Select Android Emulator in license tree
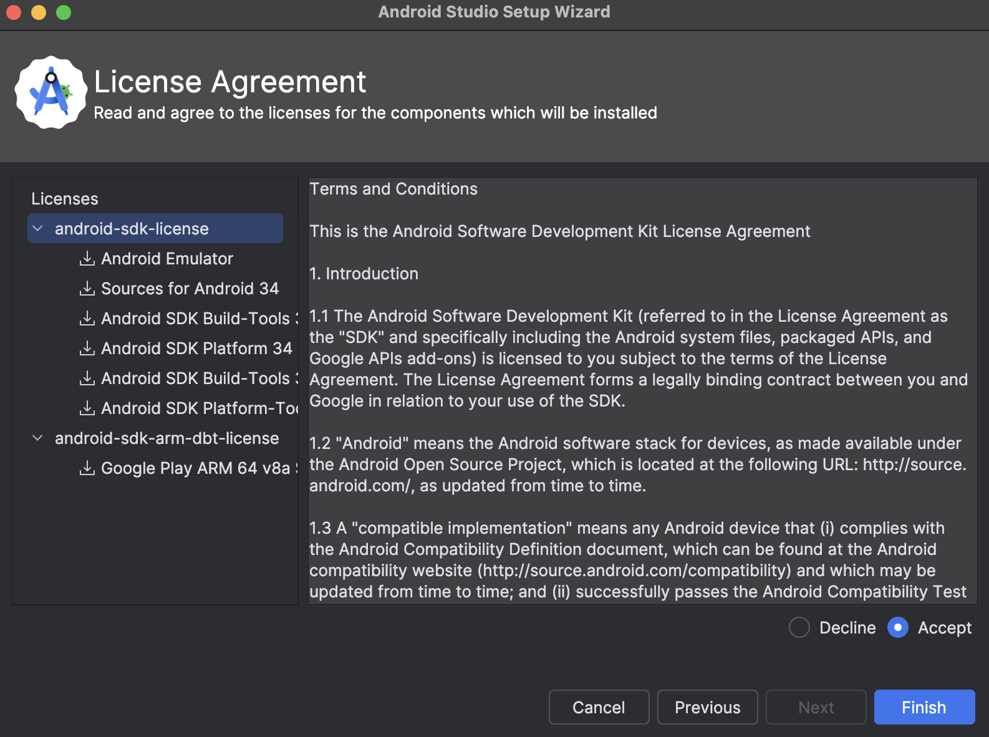Image resolution: width=989 pixels, height=737 pixels. click(x=167, y=258)
